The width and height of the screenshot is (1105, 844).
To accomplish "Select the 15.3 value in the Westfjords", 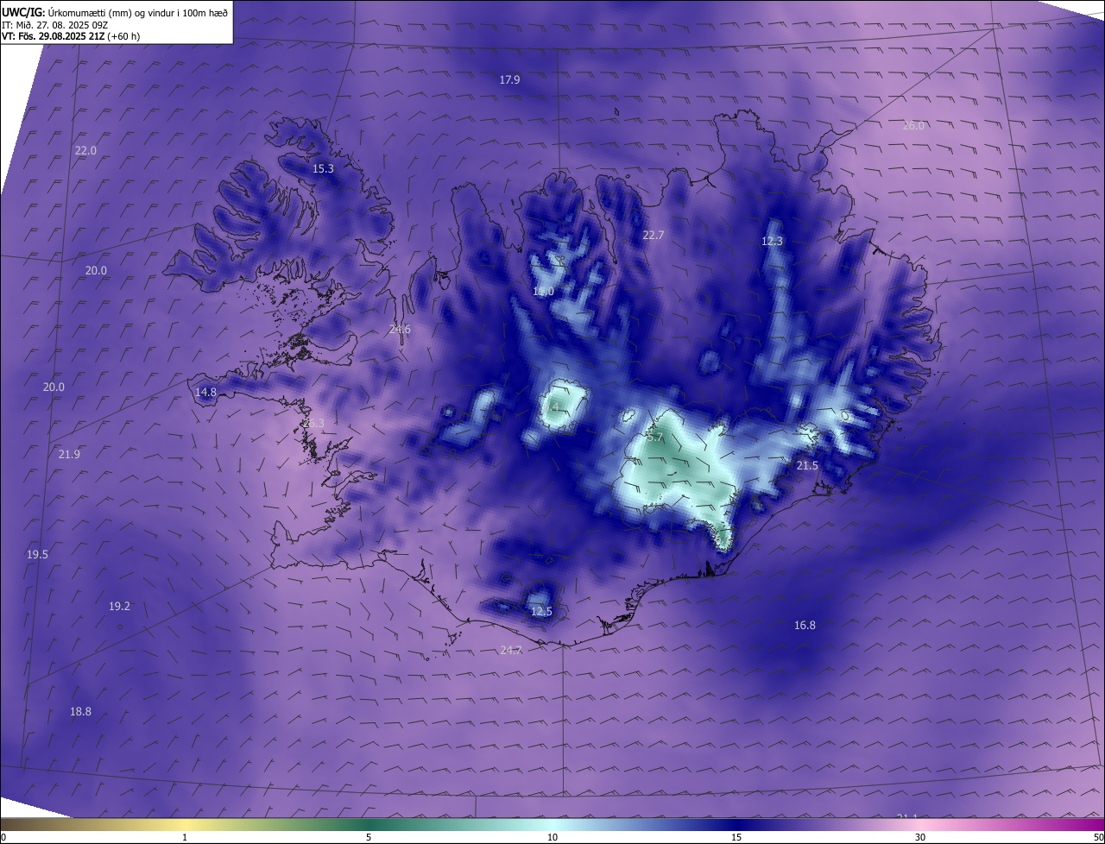I will coord(323,168).
